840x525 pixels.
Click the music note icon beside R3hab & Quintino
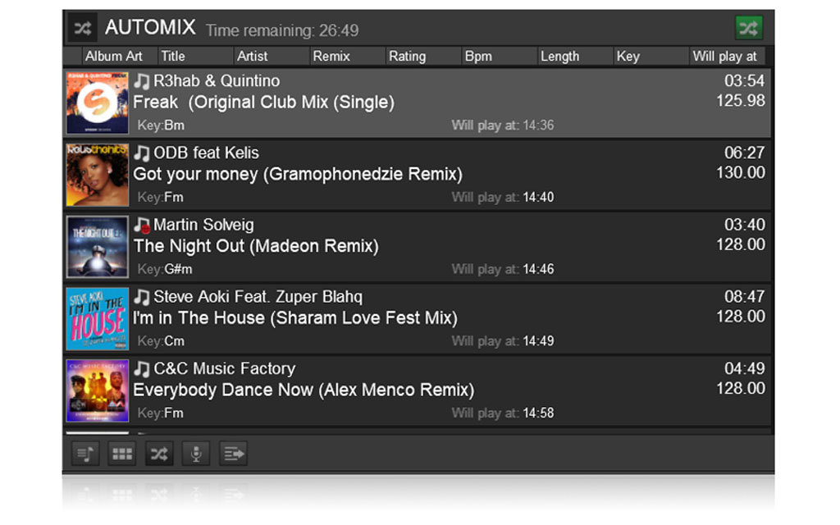(x=141, y=81)
